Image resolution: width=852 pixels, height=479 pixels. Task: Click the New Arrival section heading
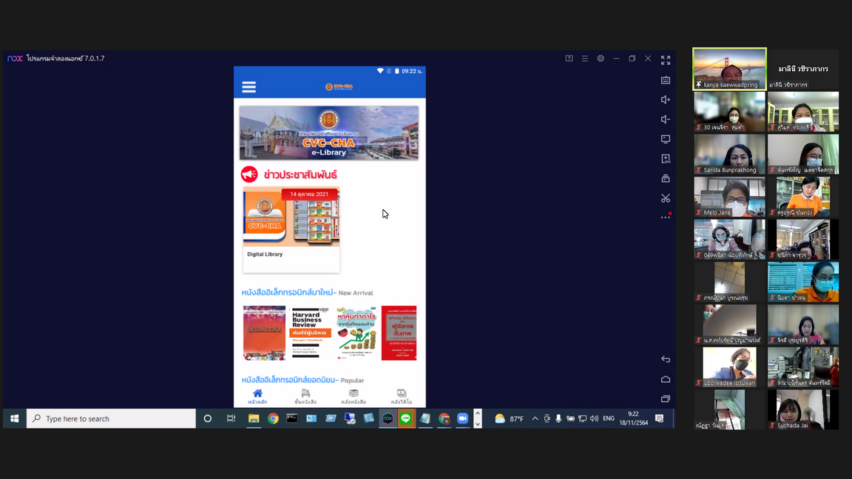coord(307,292)
